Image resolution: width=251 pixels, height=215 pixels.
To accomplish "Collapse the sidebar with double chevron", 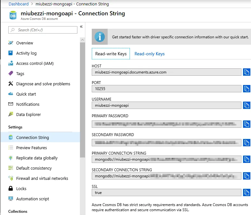I will 81,27.
